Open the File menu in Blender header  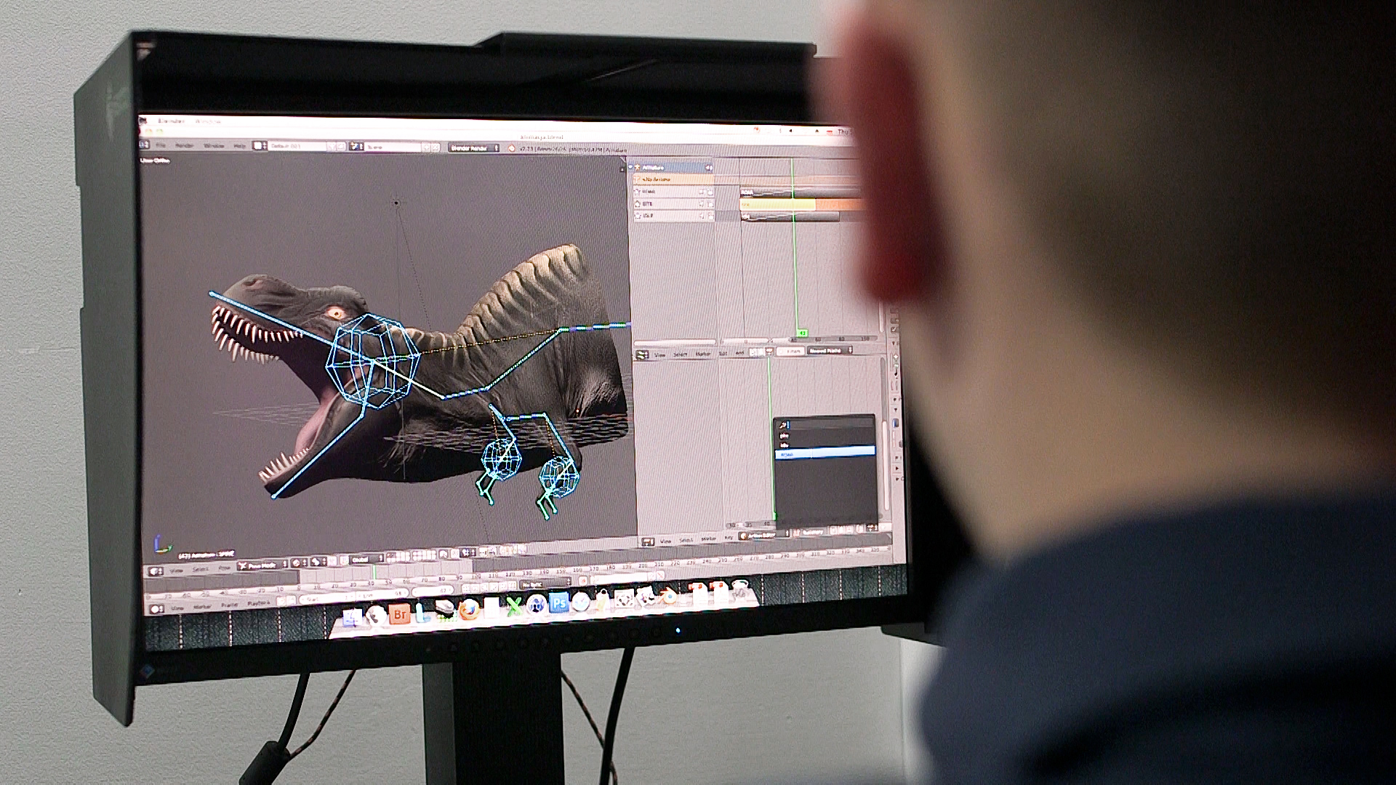tap(161, 145)
